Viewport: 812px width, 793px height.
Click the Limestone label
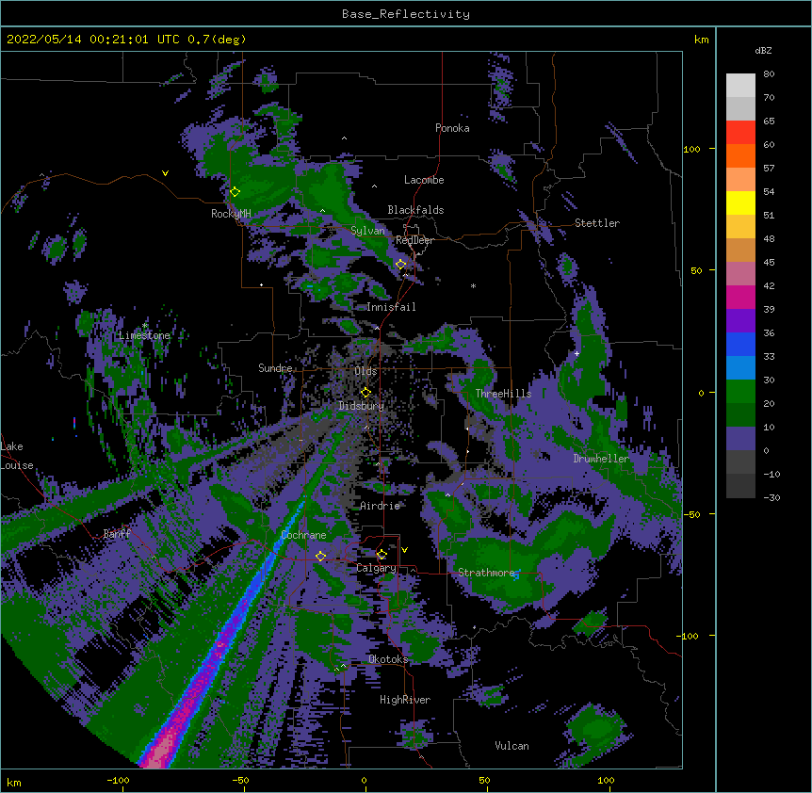[144, 335]
